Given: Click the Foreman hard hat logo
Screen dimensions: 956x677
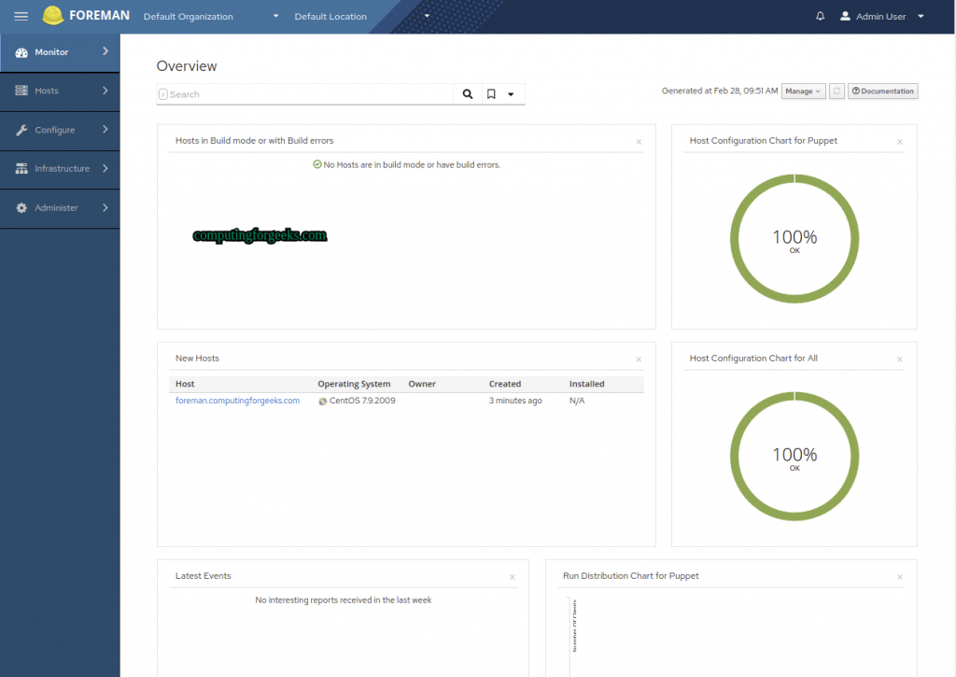Looking at the screenshot, I should [x=55, y=15].
